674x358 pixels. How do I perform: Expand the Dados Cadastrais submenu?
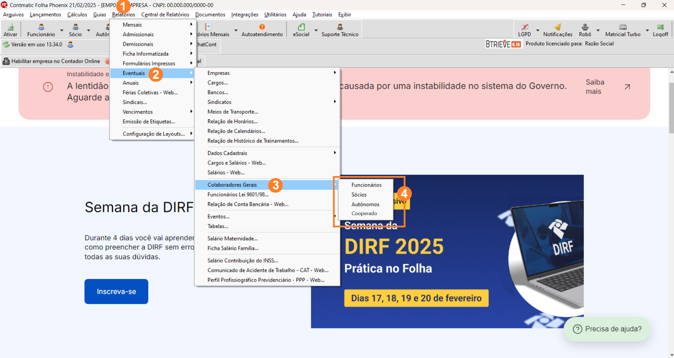point(267,153)
